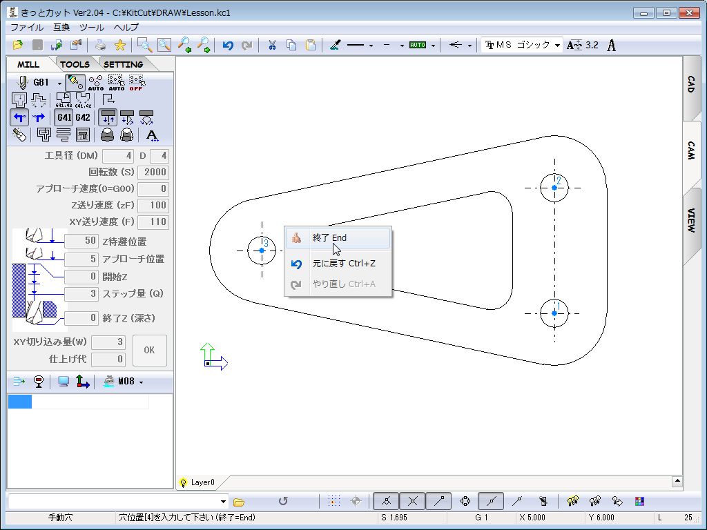Toggle endpoint snap in bottom bar
Image resolution: width=707 pixels, height=530 pixels.
point(439,501)
